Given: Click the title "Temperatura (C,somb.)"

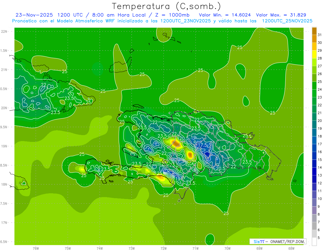Looking at the screenshot, I should pos(166,6).
